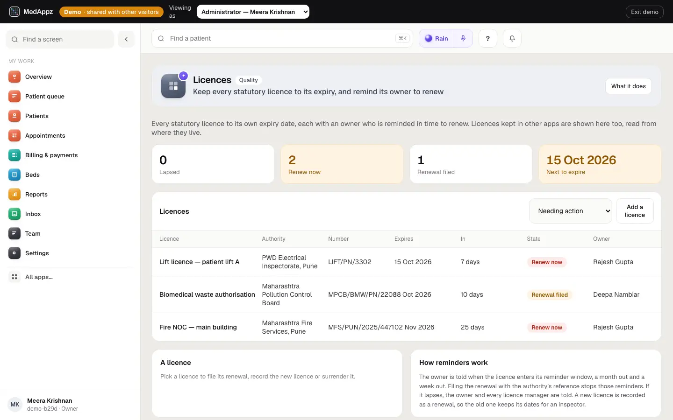Select the Fire NOC — main building row
Viewport: 673px width, 420px height.
click(407, 327)
